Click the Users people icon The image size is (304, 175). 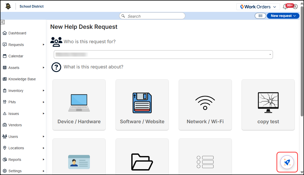[x=5, y=137]
